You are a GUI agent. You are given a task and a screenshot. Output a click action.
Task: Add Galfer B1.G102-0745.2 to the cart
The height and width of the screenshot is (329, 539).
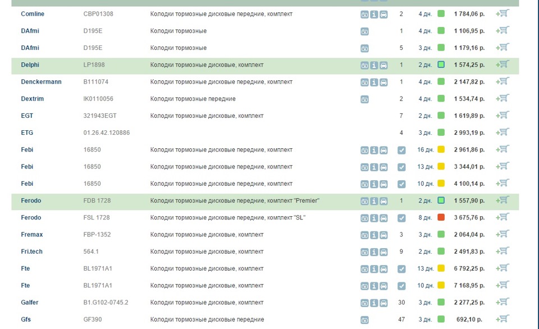pos(502,302)
